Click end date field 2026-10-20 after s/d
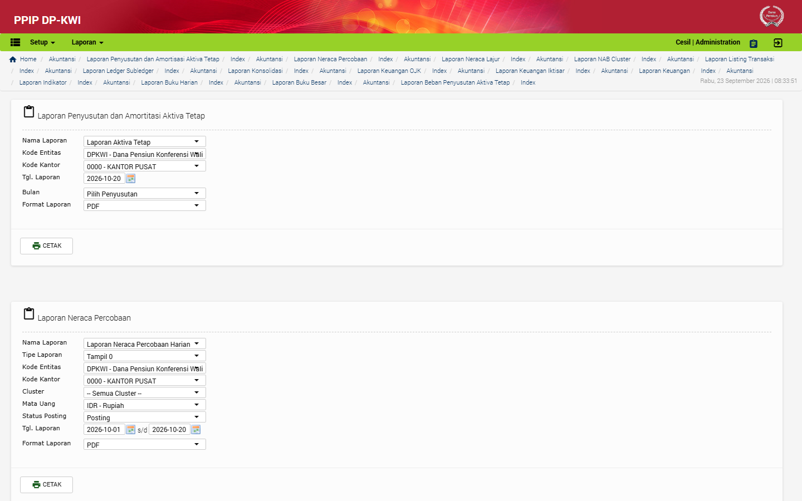This screenshot has height=501, width=802. (x=169, y=430)
